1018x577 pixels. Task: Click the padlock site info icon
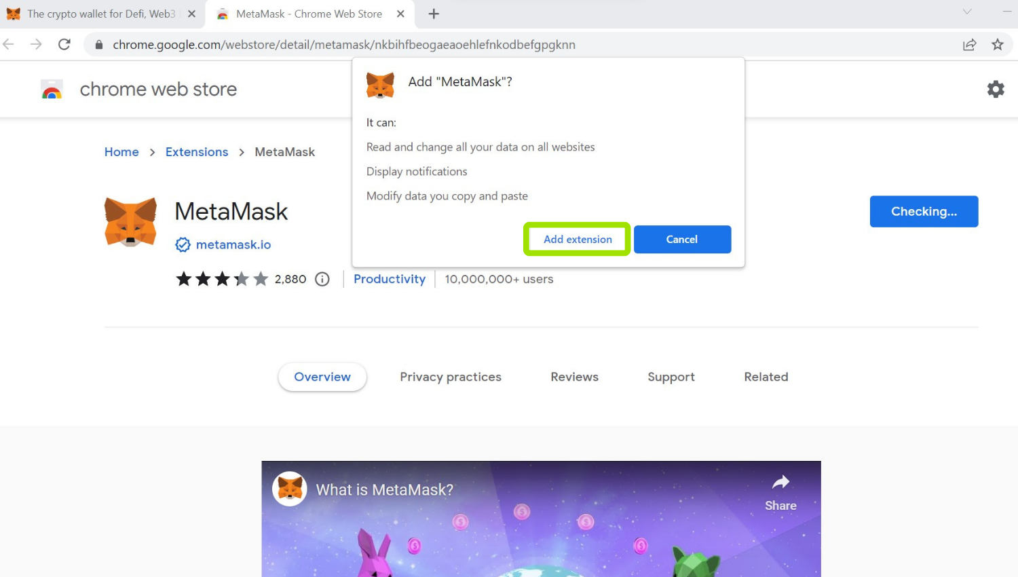(x=99, y=45)
